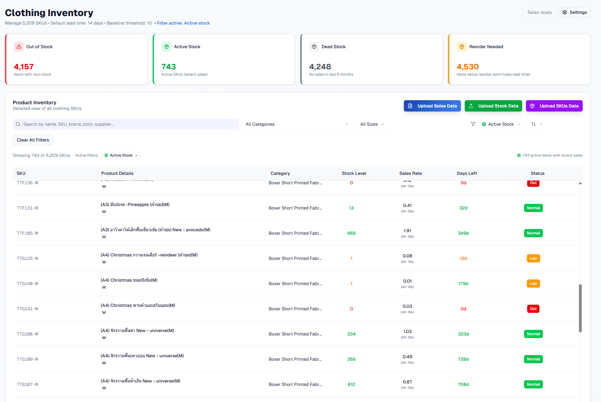601x402 pixels.
Task: Click Upload Sales Data button
Action: point(432,106)
